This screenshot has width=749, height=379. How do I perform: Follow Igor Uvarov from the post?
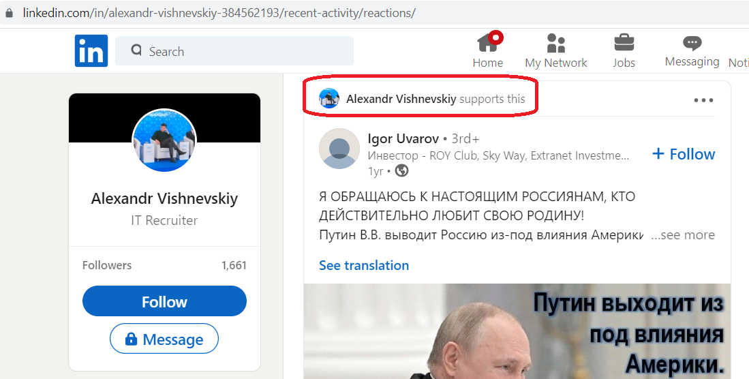pos(684,154)
